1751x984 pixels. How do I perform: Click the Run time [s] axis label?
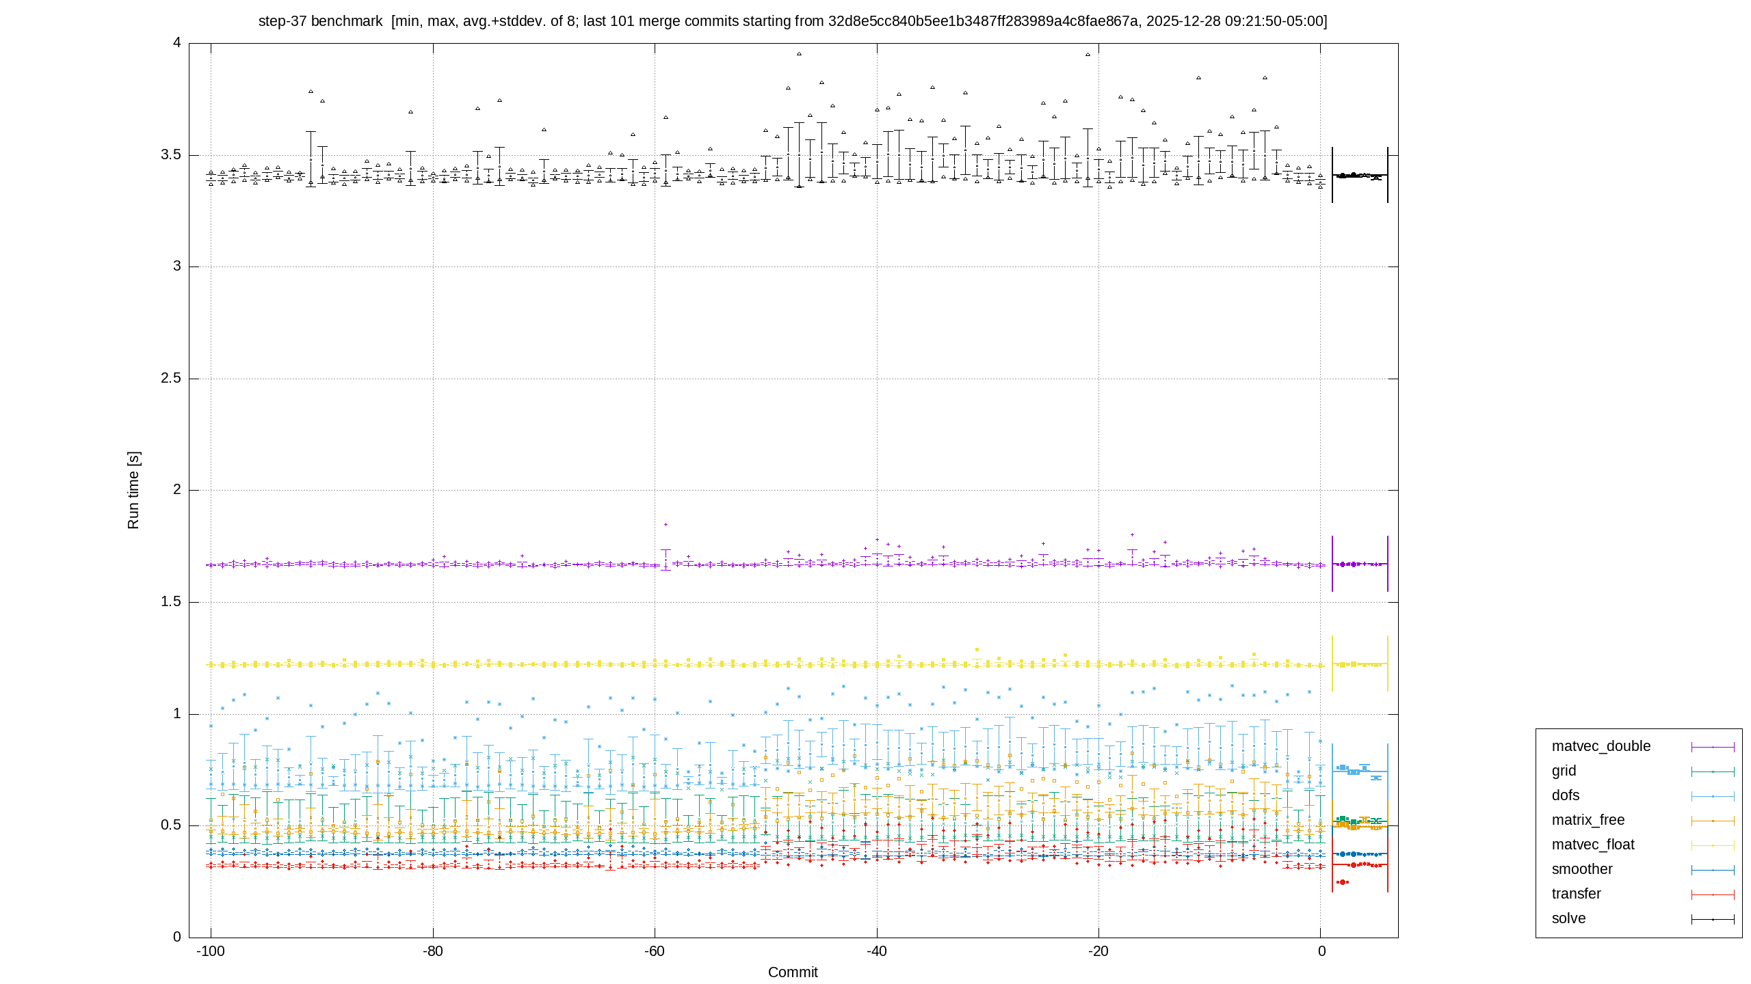click(x=133, y=490)
